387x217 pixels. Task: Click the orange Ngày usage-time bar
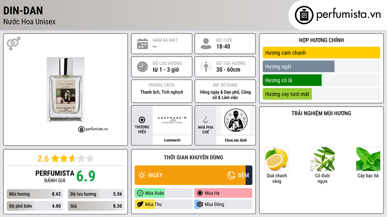[x=190, y=175]
